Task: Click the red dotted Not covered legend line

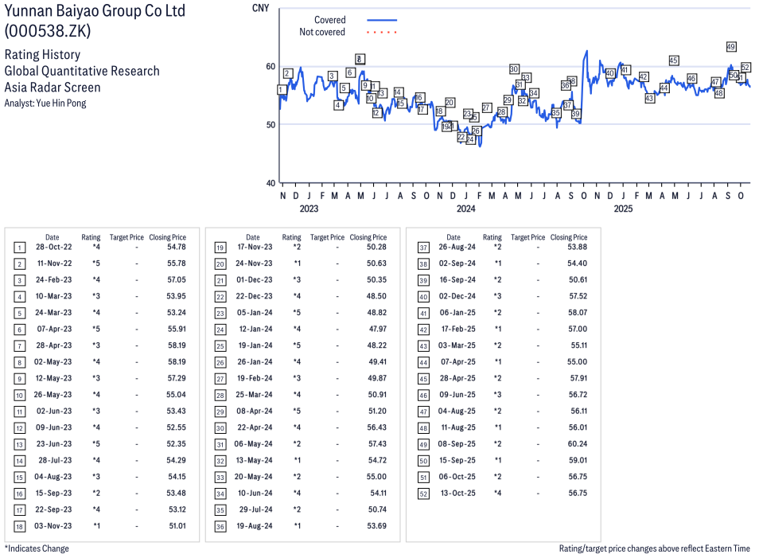Action: click(x=382, y=33)
